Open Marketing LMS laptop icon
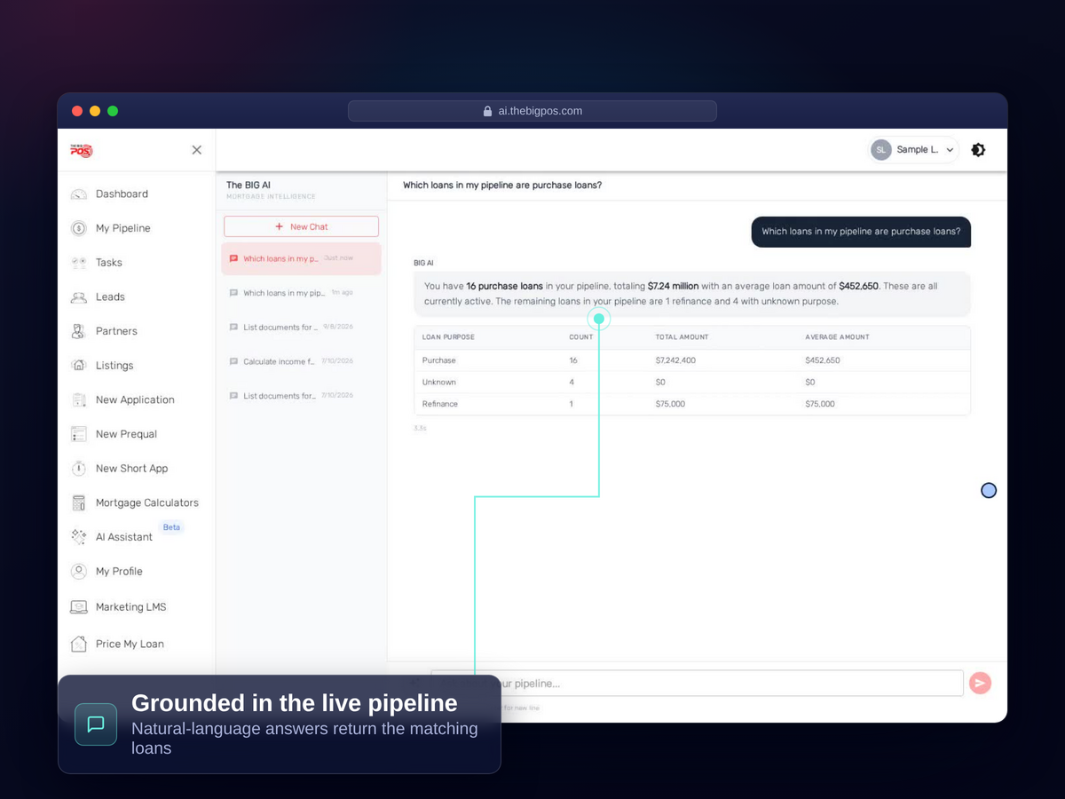This screenshot has height=799, width=1065. [x=79, y=607]
